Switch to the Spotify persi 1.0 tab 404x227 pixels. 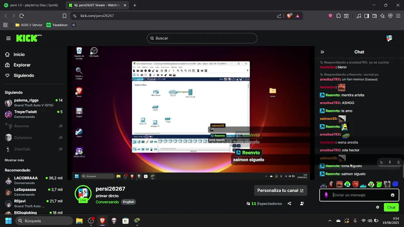31,5
